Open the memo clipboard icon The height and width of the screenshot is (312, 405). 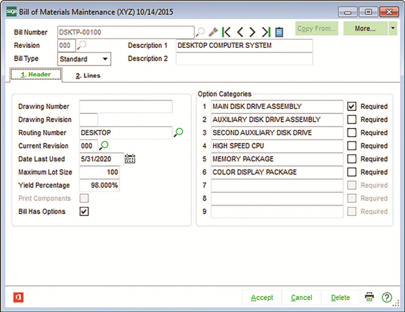[279, 32]
